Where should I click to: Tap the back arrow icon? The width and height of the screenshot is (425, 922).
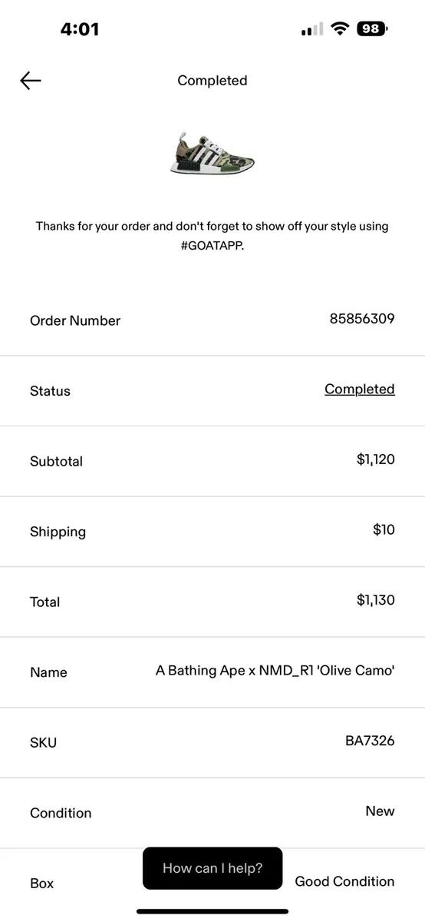tap(31, 81)
